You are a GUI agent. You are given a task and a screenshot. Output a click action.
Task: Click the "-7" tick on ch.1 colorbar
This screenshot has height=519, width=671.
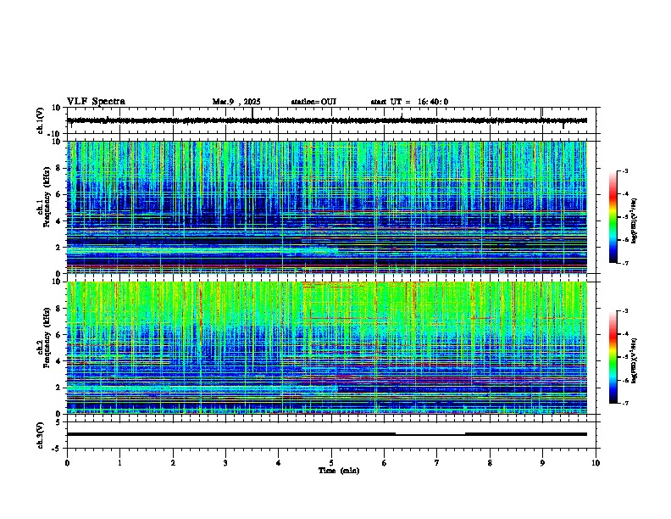pyautogui.click(x=624, y=263)
